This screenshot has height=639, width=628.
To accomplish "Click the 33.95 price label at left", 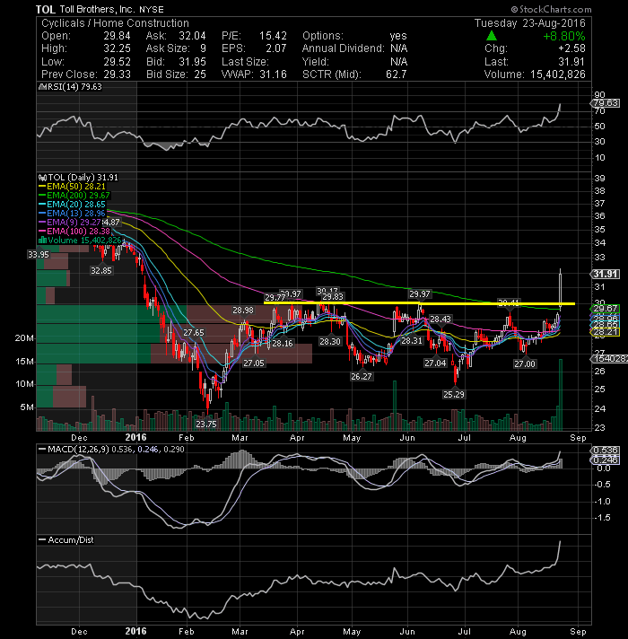I will 39,254.
